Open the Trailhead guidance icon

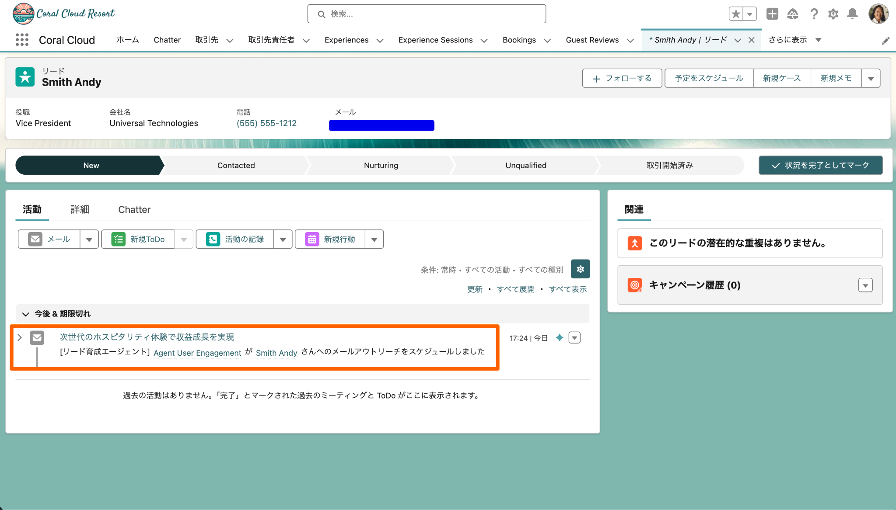[x=793, y=14]
